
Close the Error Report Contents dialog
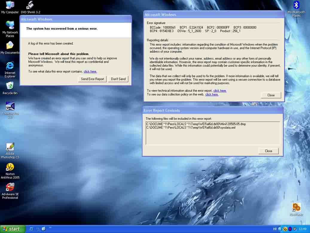(x=268, y=151)
